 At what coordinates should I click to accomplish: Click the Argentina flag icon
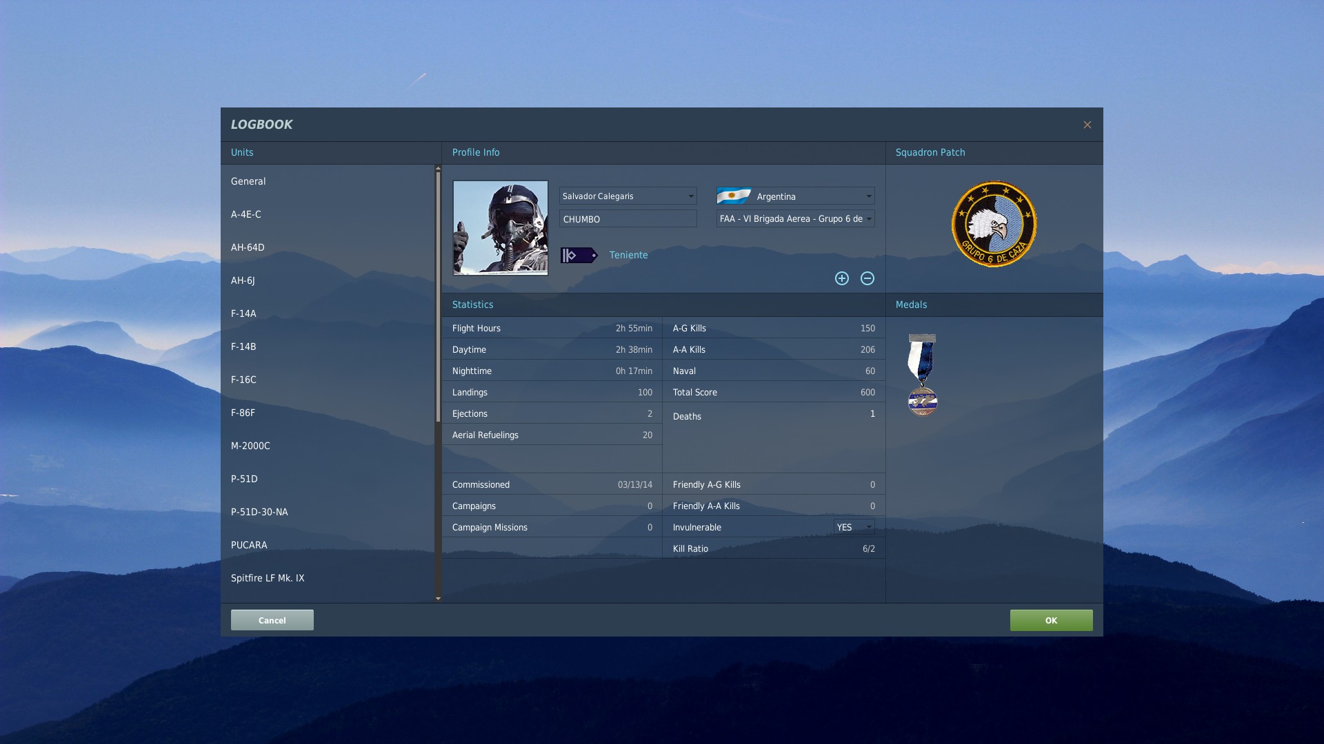click(734, 196)
